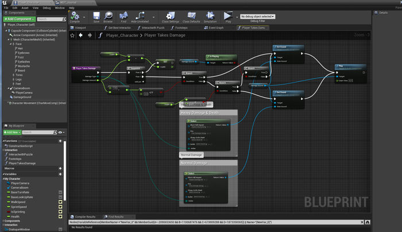Collapse the My Character variable category
Screen dimensions: 402x232
[x=3, y=179]
